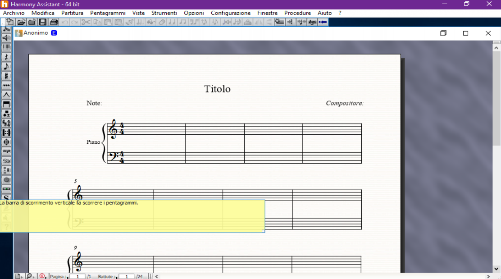501x279 pixels.
Task: Open the Finestre menu
Action: point(268,13)
